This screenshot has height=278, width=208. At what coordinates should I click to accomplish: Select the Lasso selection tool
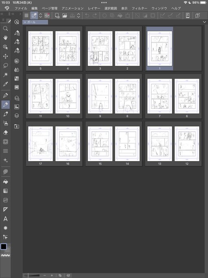5,65
